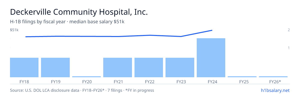Select the FY22 filings bar

point(149,67)
